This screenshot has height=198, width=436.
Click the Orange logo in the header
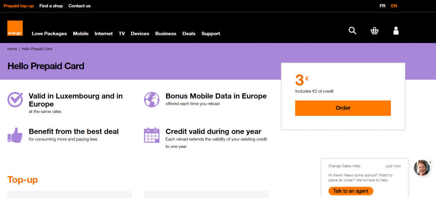pyautogui.click(x=15, y=28)
